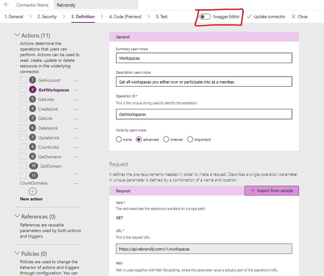
Task: Select the 3. Definition step
Action: (x=83, y=17)
